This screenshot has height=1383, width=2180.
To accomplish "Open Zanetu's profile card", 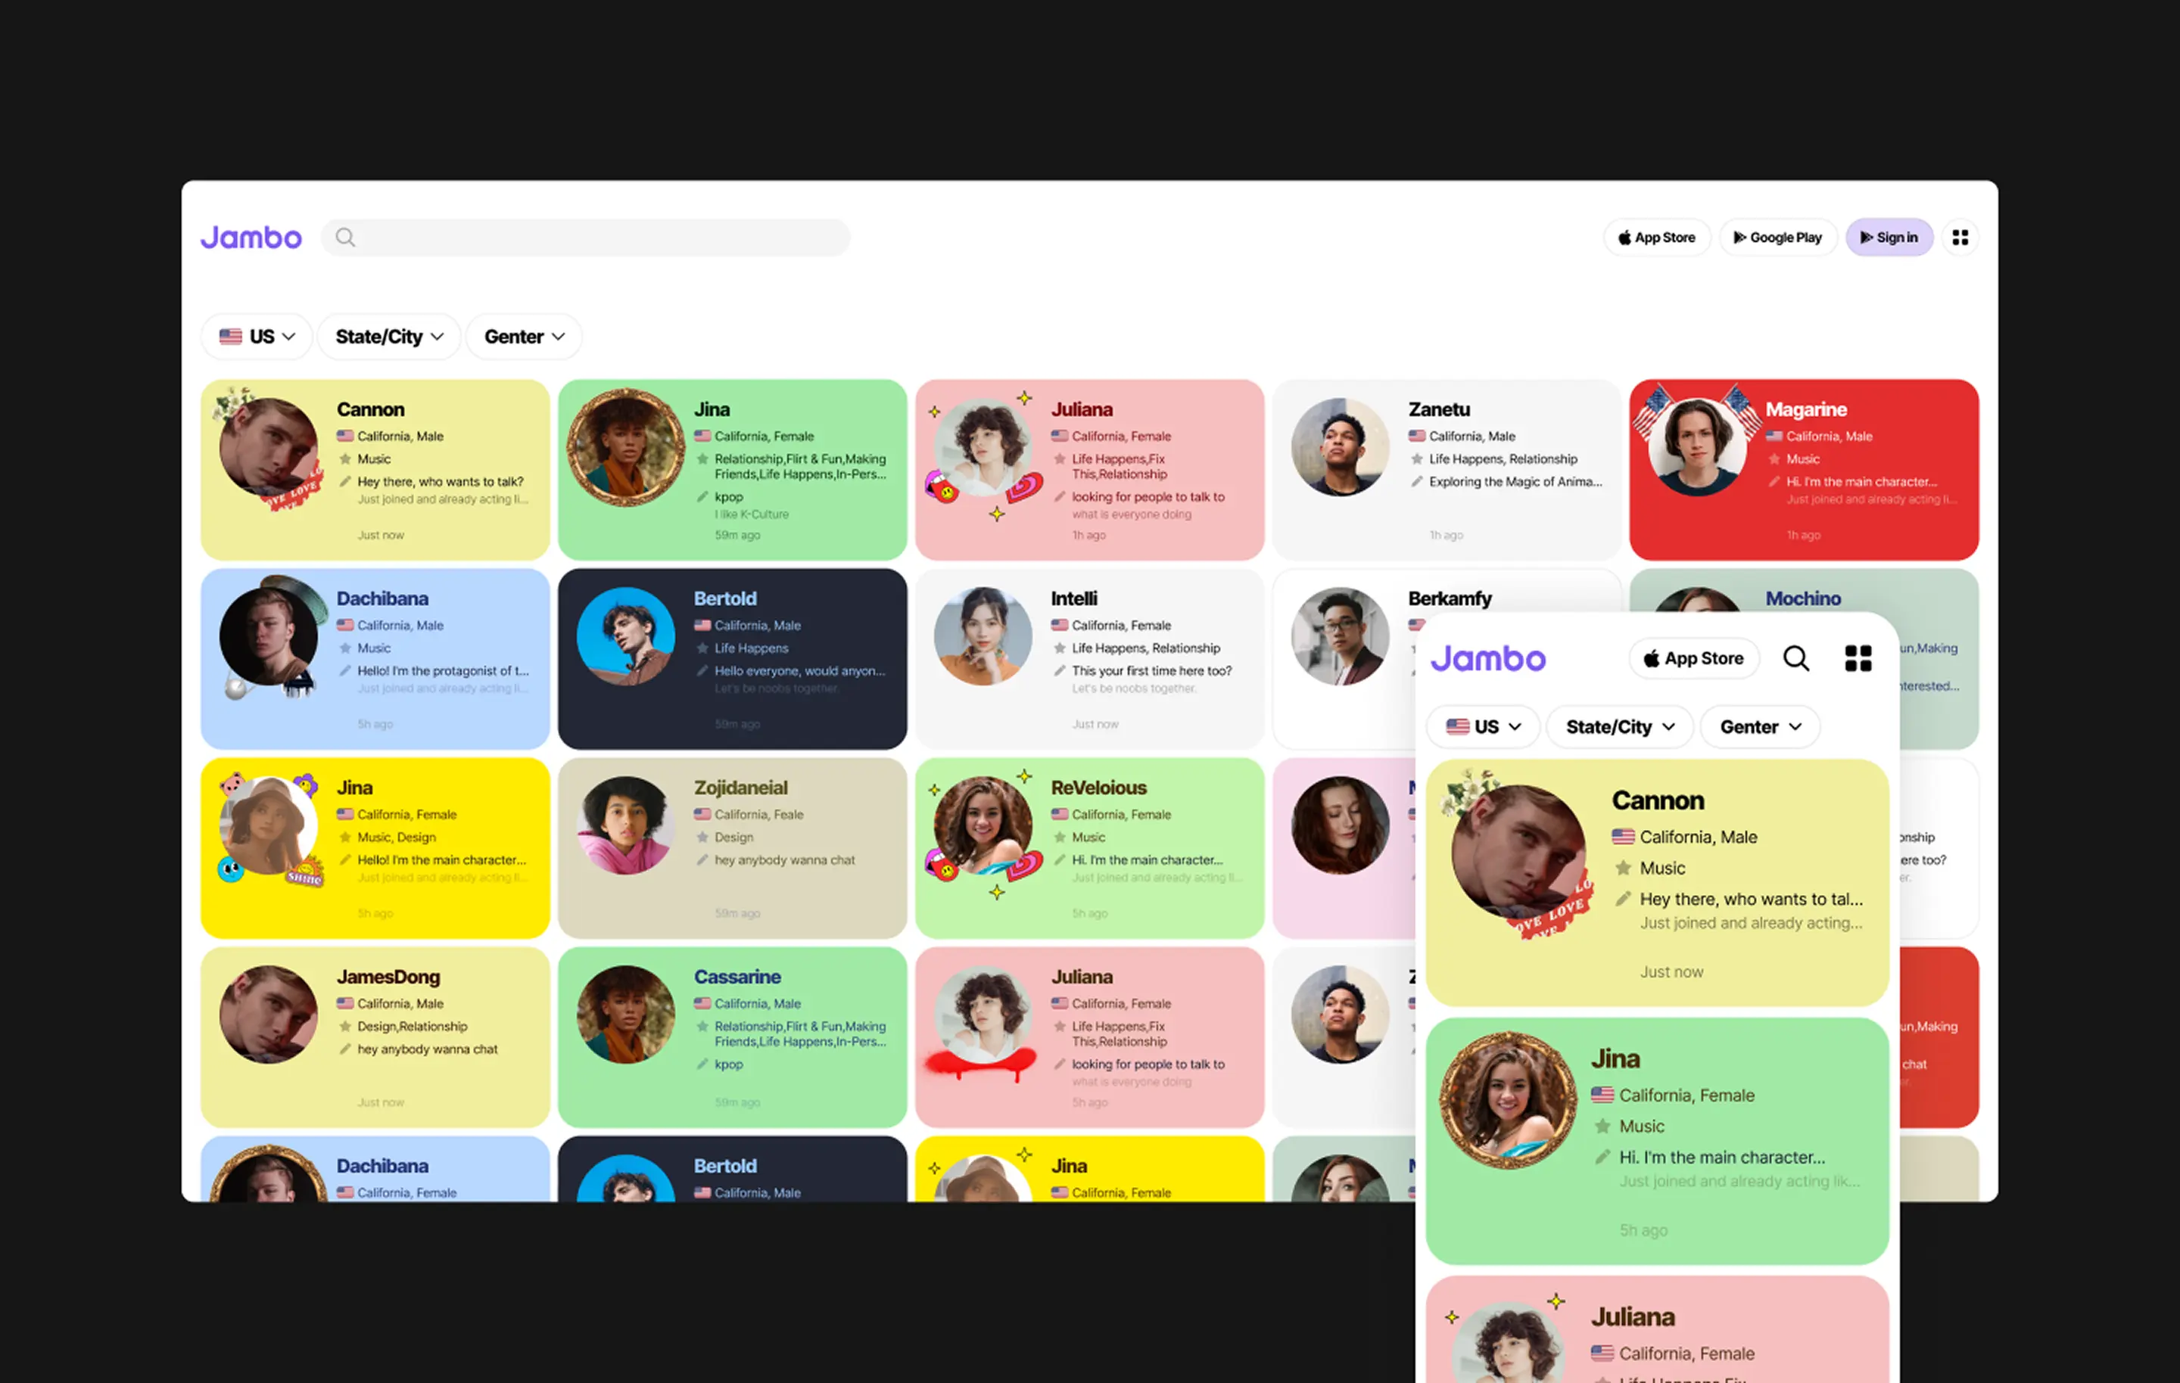I will [x=1446, y=469].
